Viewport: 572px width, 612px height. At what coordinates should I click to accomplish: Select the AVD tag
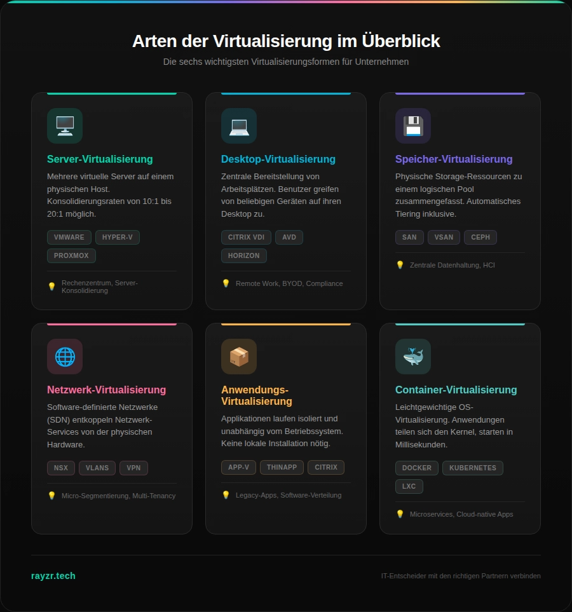tap(289, 237)
